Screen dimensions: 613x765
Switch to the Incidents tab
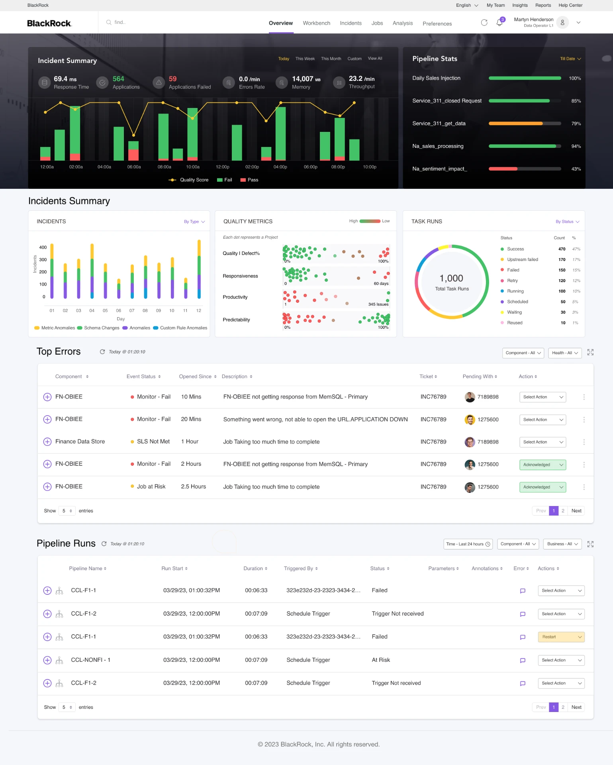pos(351,24)
